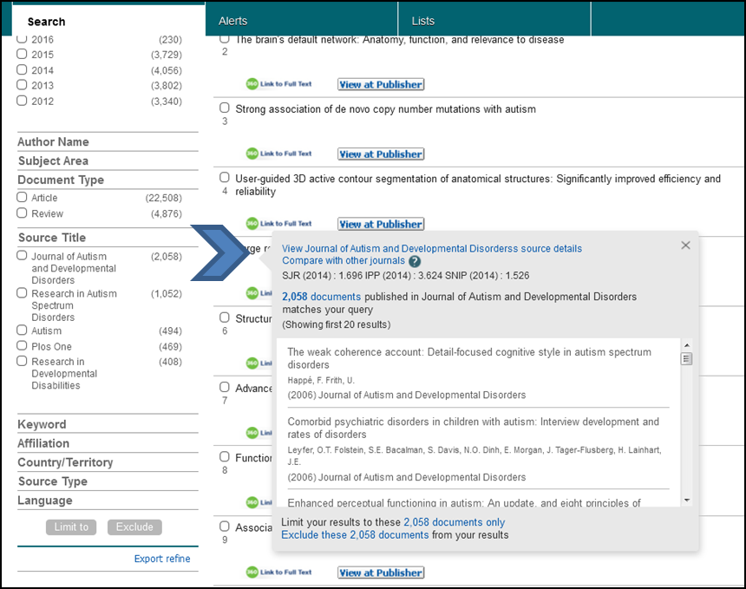Click Link to Full Text icon for result 2

pos(278,84)
